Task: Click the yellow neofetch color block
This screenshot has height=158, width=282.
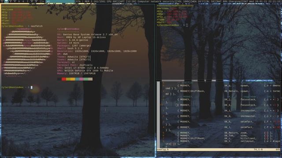Action: coord(72,79)
